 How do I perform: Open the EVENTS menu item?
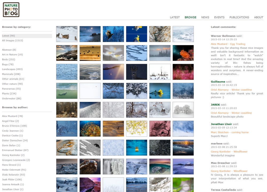[219, 17]
